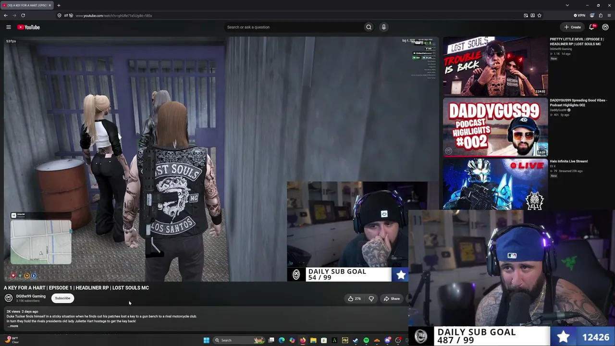615x346 pixels.
Task: Open the browser extensions icon
Action: [601, 15]
